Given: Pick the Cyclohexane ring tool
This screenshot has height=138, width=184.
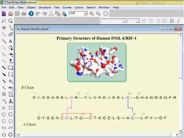Looking at the screenshot, I should pos(10,114).
